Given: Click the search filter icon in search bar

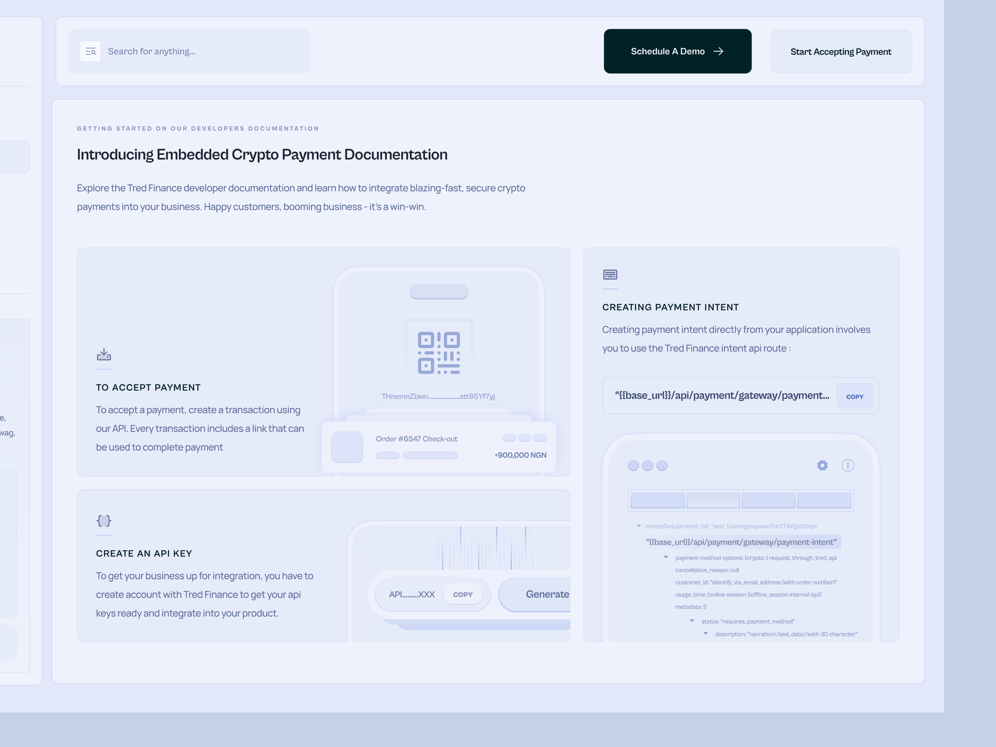Looking at the screenshot, I should 91,51.
